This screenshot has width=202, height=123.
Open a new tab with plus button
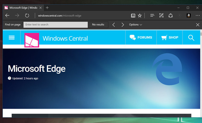point(47,8)
